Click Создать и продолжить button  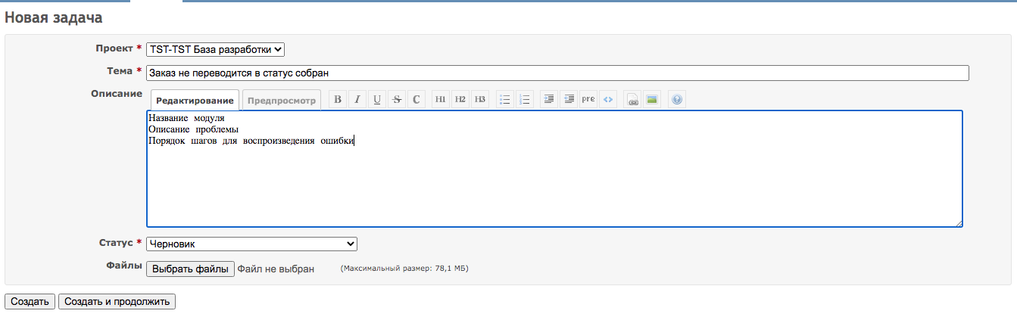(x=117, y=301)
